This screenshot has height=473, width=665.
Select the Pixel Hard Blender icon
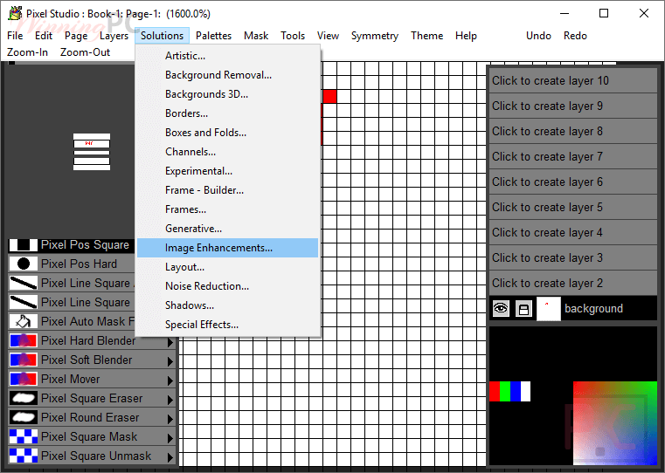pos(24,340)
